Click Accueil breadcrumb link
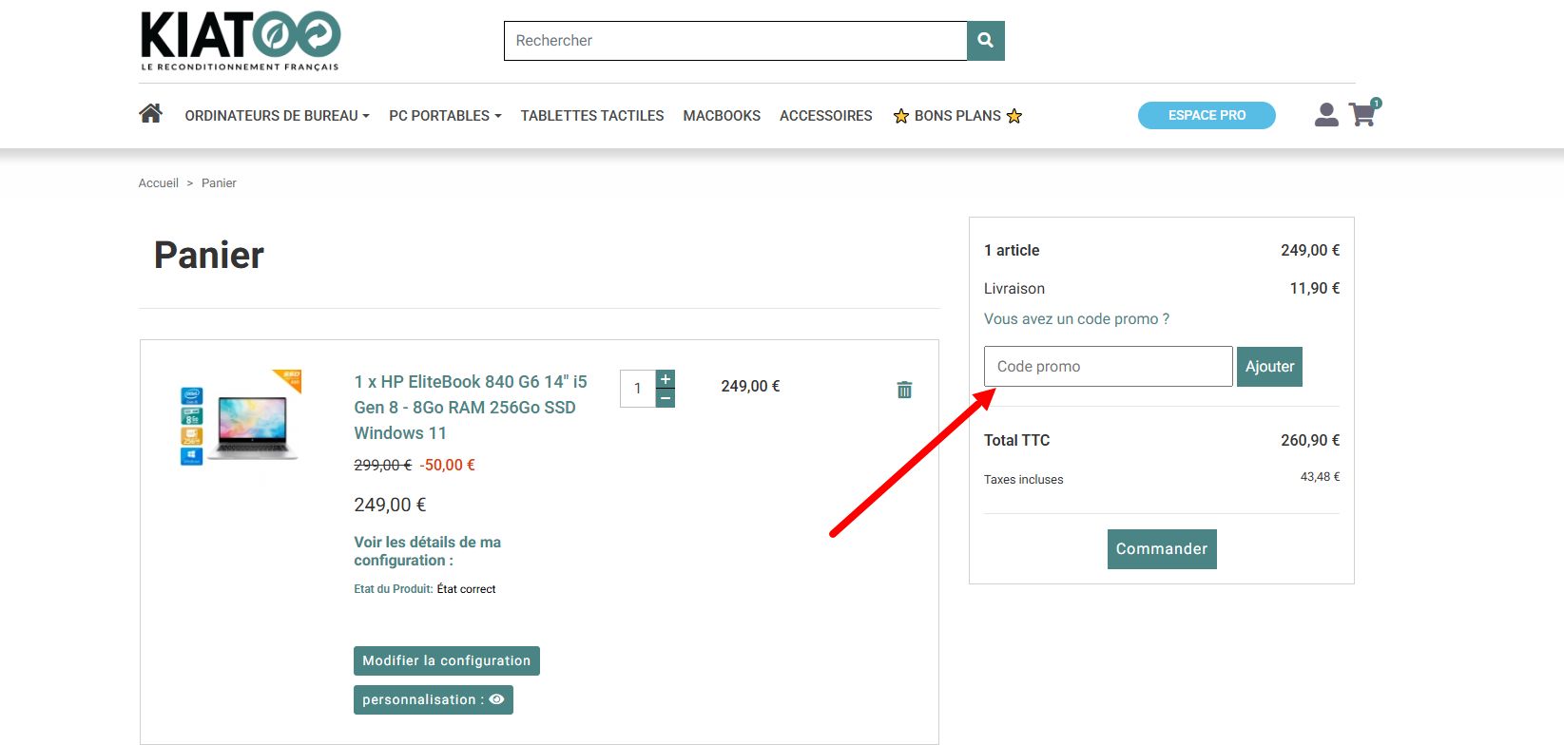Screen dimensions: 1564x745 (159, 183)
